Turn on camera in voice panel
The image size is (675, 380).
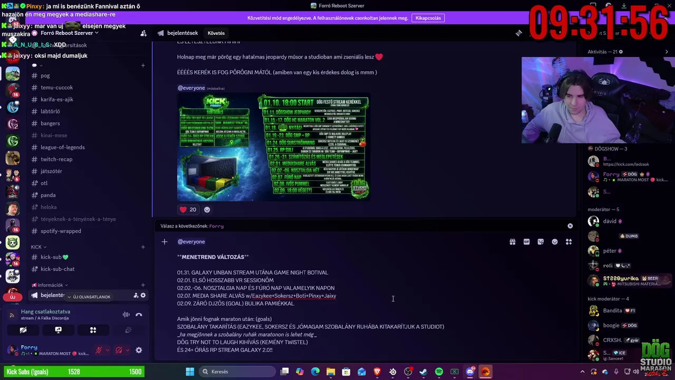click(x=23, y=330)
